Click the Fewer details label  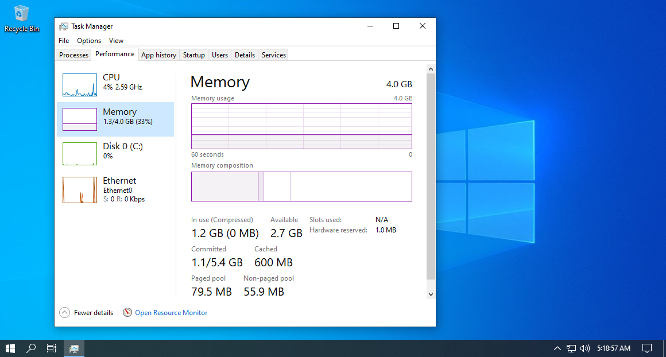coord(94,313)
